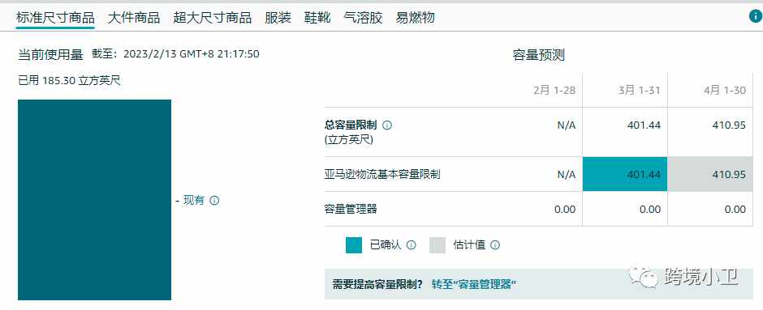Image resolution: width=763 pixels, height=310 pixels.
Task: Click the info icon next to 估计值
Action: 495,245
